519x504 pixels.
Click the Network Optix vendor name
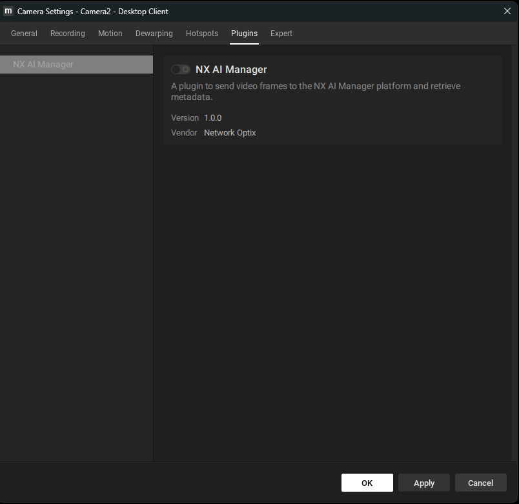point(230,133)
